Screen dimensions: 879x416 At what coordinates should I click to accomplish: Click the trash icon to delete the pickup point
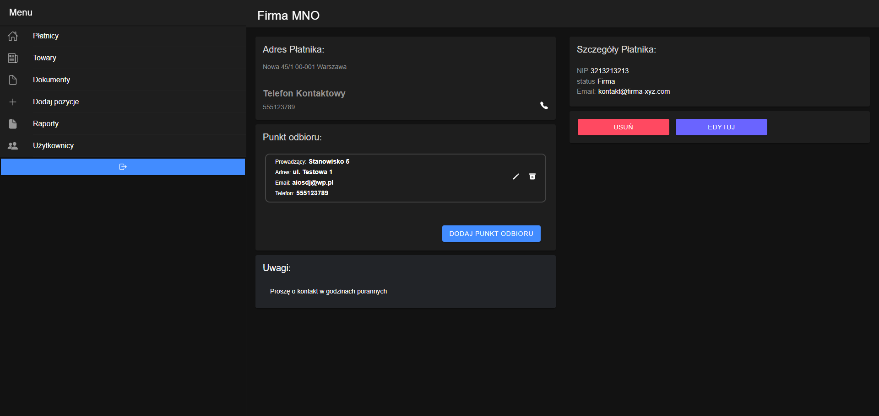[x=532, y=176]
